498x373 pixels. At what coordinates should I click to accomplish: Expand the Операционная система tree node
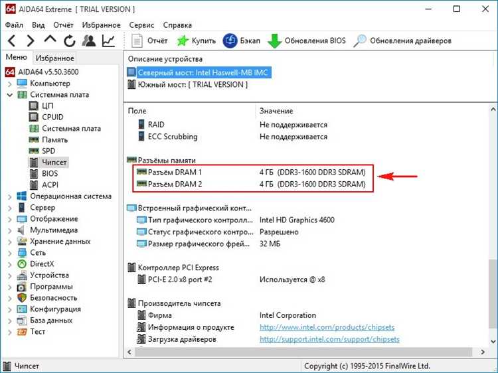(x=9, y=196)
